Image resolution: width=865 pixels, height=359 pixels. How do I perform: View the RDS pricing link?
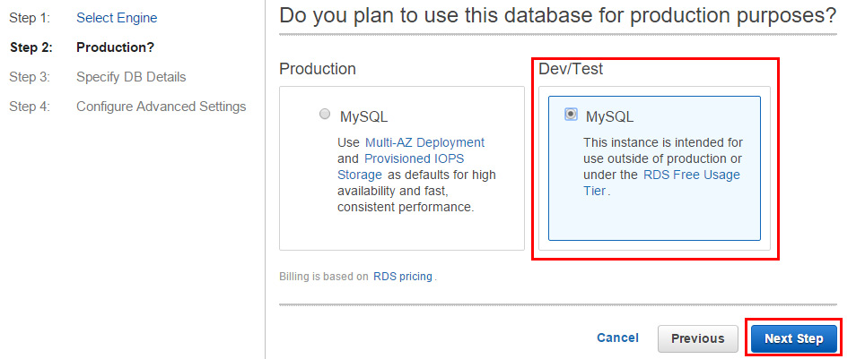(x=403, y=277)
